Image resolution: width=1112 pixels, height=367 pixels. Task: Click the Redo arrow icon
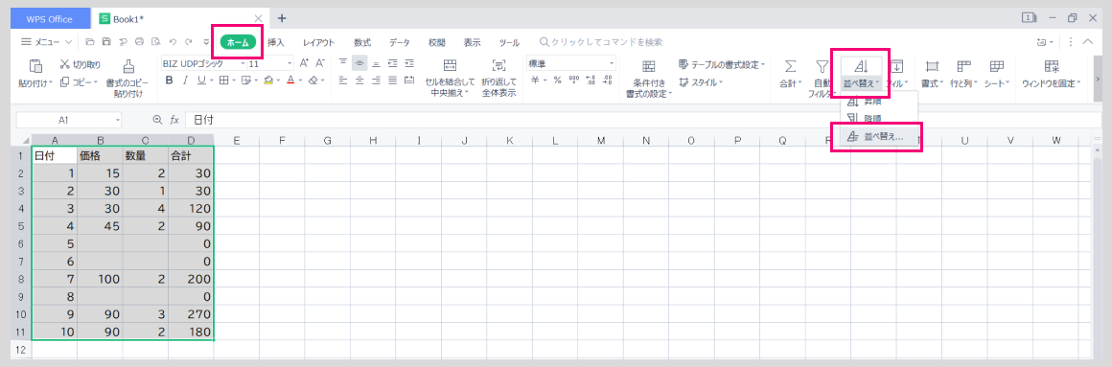188,42
